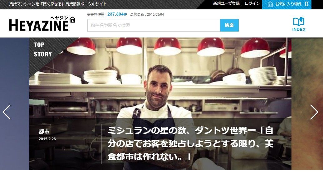Open the INDEX book icon

coord(299,22)
